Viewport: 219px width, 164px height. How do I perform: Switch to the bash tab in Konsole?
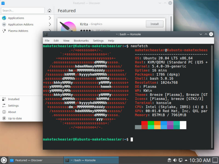click(x=90, y=160)
